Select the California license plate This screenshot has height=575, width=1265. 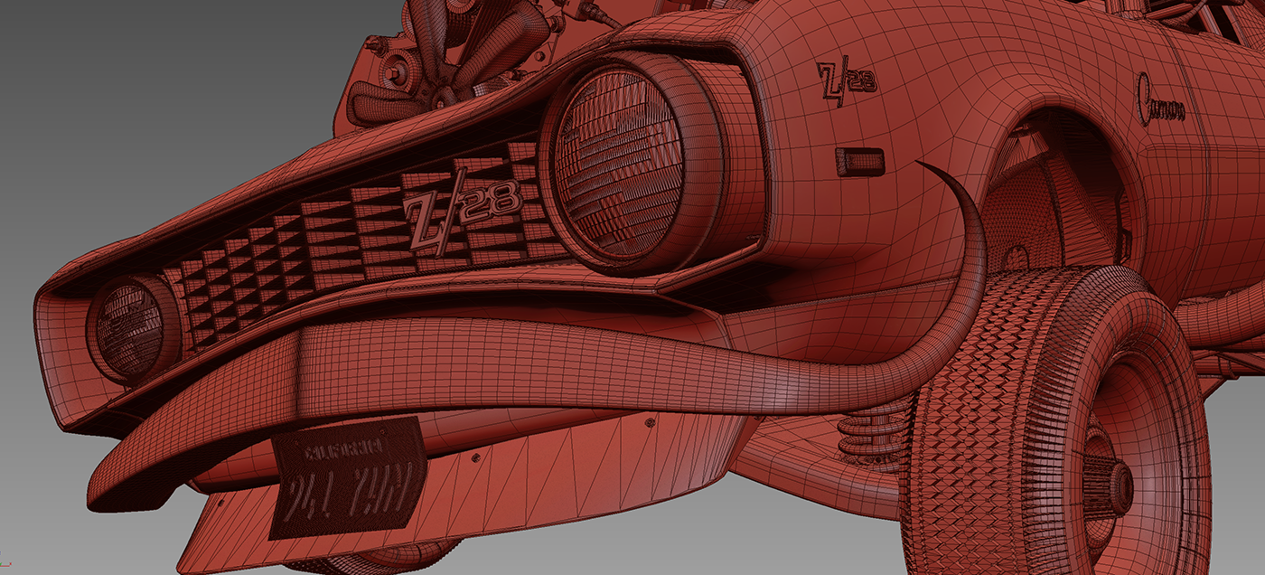350,478
